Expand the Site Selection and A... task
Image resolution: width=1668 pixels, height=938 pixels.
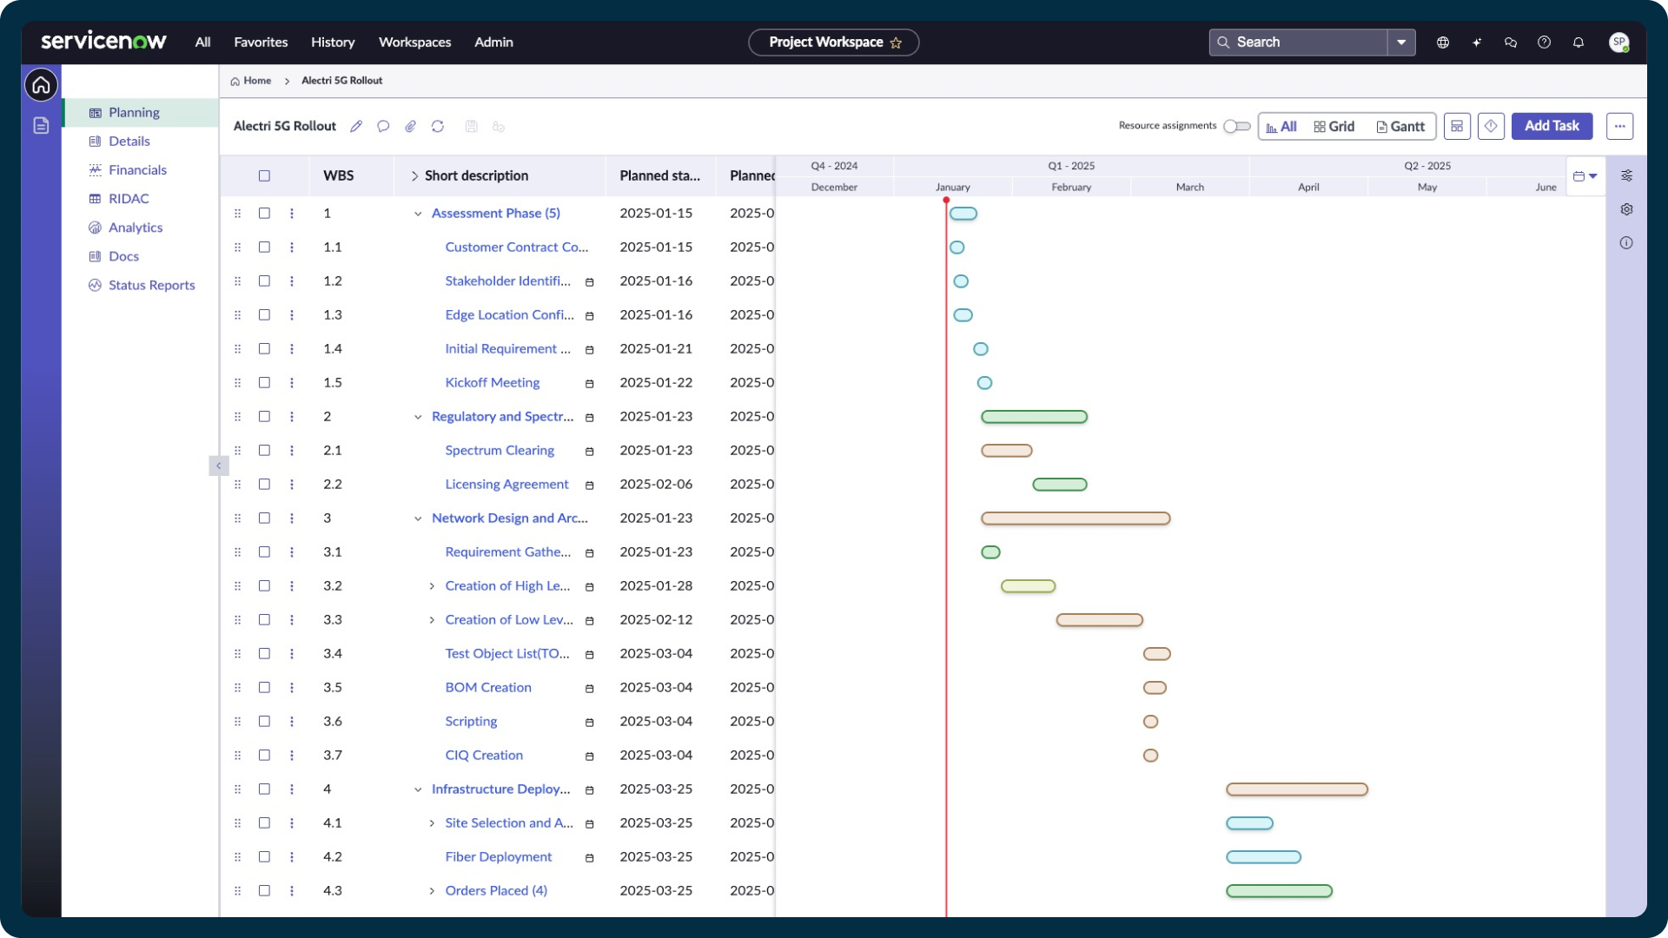[x=432, y=824]
